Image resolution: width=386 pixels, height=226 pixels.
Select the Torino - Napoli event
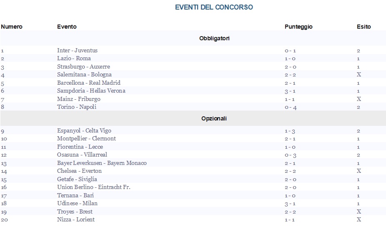point(77,107)
